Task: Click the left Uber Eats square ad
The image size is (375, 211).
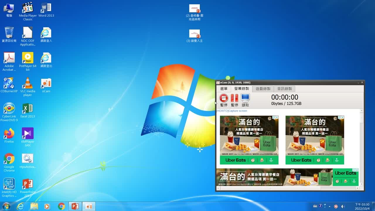Action: pyautogui.click(x=249, y=140)
